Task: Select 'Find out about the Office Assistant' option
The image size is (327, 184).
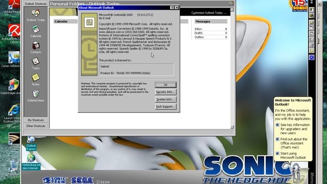Action: coord(292,143)
